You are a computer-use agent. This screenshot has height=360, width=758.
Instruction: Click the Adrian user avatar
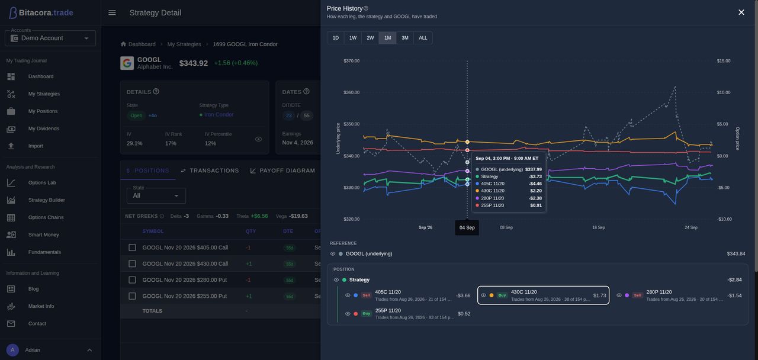[12, 350]
